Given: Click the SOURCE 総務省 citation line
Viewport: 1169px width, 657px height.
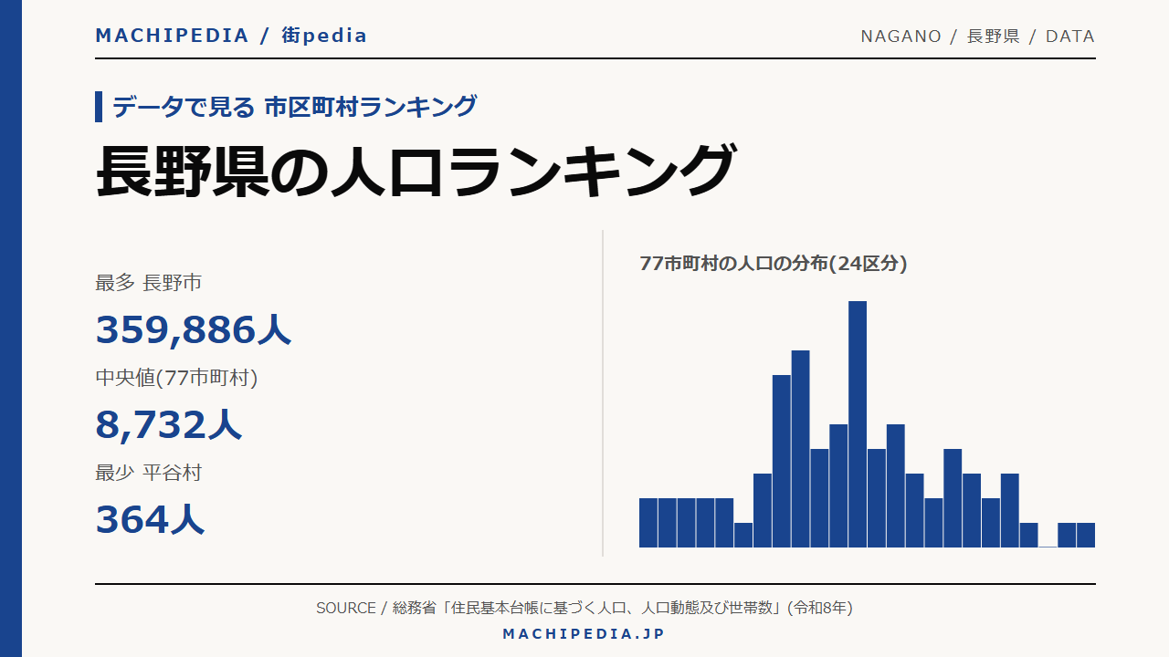Looking at the screenshot, I should coord(584,608).
